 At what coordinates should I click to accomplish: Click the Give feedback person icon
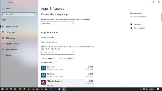pos(131,28)
